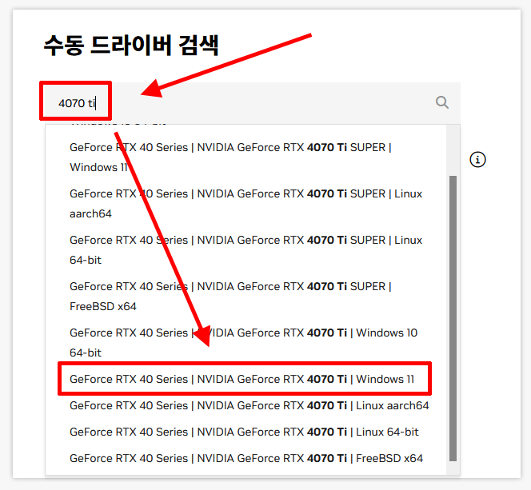Choose 4070 Ti SUPER FreeBSD x64 option
Image resolution: width=531 pixels, height=490 pixels.
246,297
